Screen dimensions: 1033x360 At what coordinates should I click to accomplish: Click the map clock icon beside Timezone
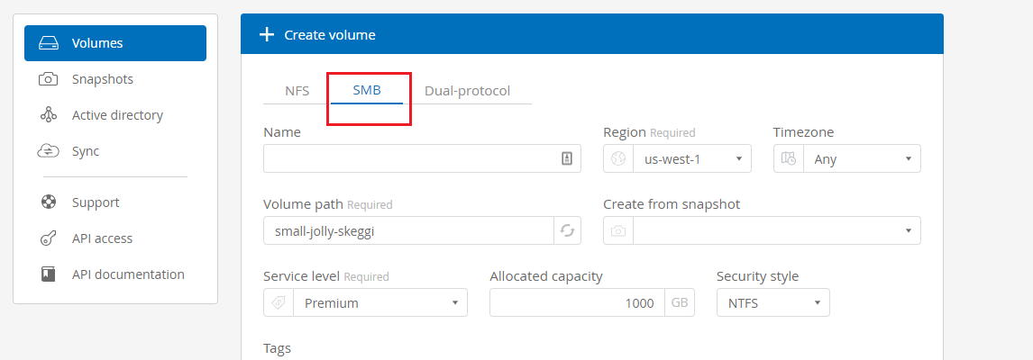click(x=789, y=158)
